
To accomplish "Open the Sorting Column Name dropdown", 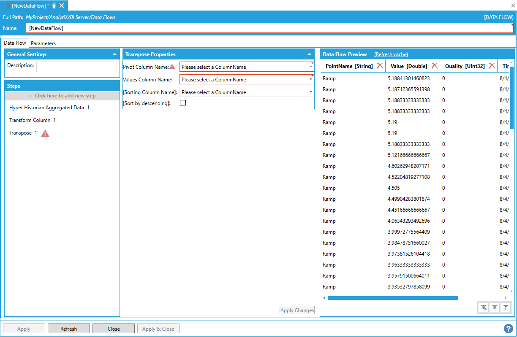I will (x=311, y=92).
